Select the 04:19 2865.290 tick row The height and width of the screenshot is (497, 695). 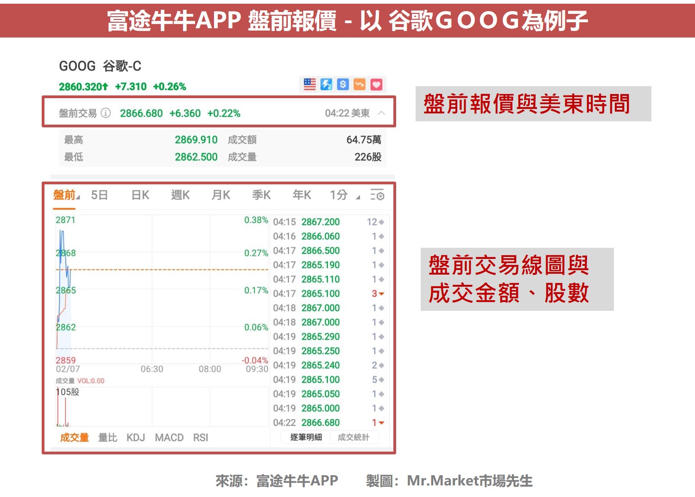329,337
